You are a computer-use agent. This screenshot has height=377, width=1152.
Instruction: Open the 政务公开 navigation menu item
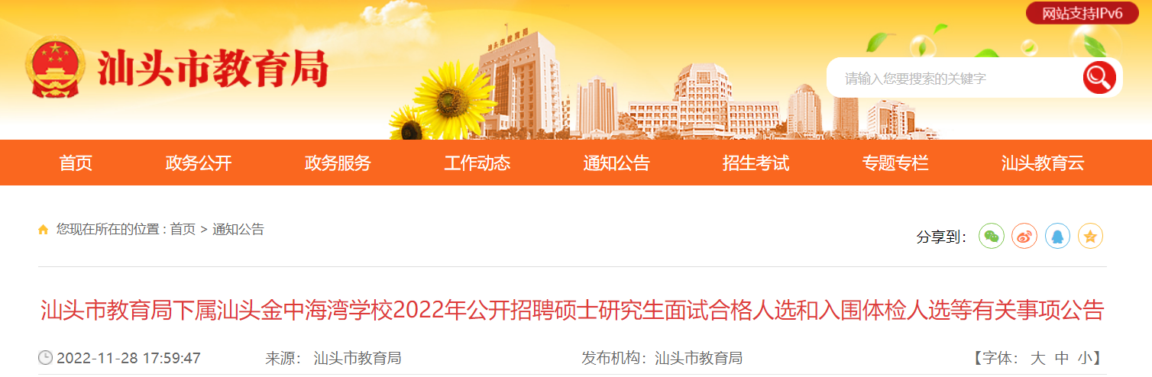(199, 163)
